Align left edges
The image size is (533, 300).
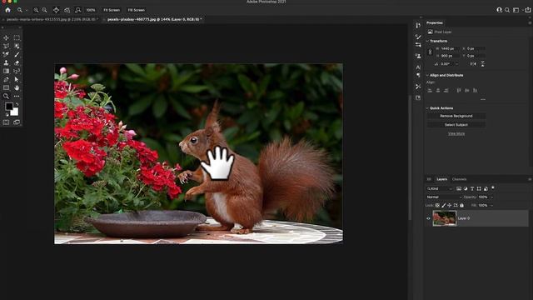[430, 91]
